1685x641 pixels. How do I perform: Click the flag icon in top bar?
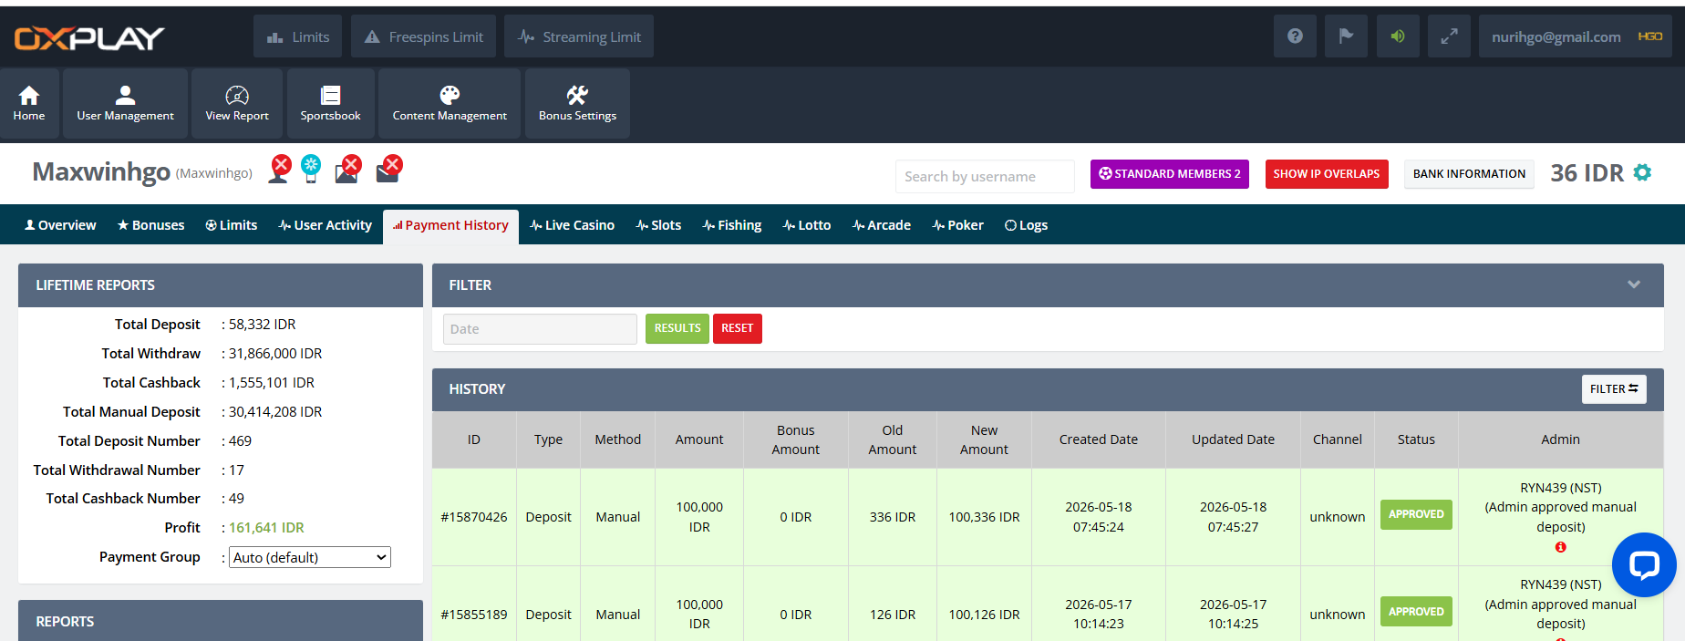[x=1346, y=36]
